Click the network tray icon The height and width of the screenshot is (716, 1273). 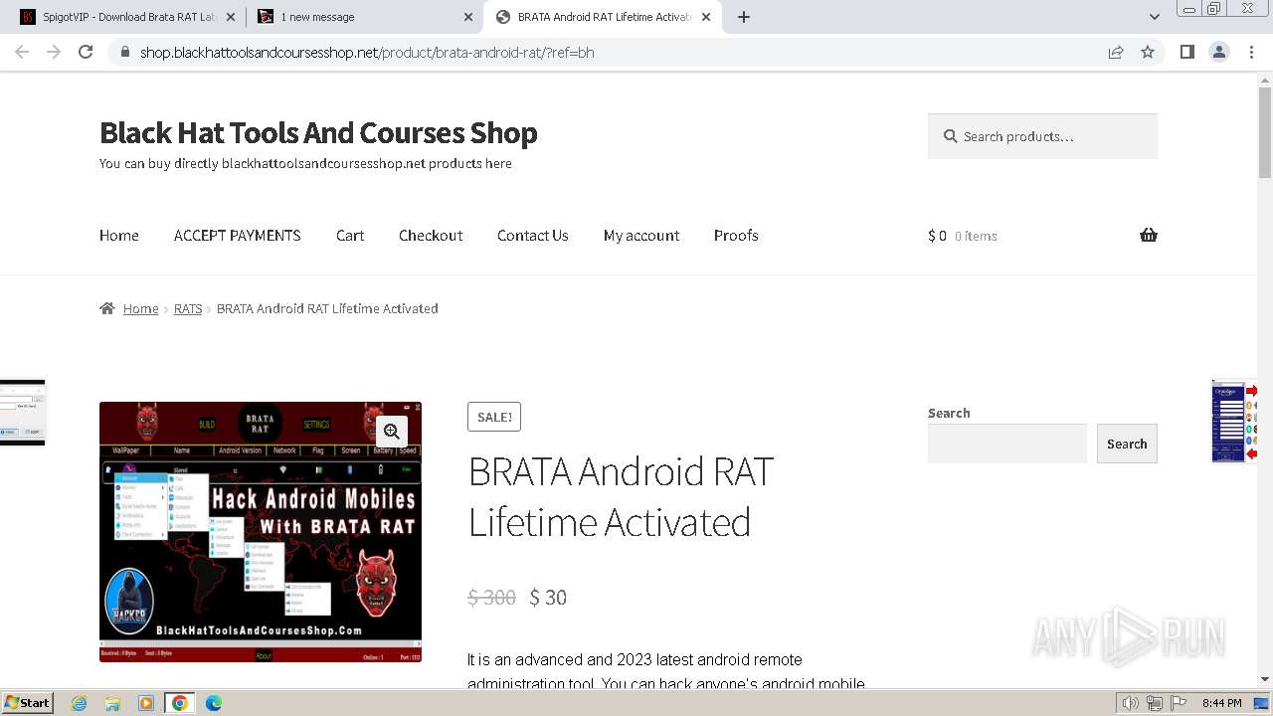(x=1155, y=703)
